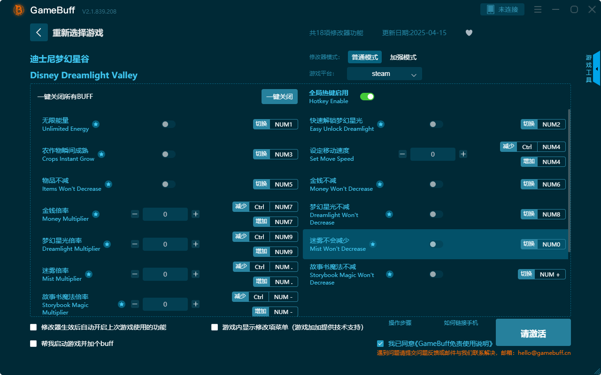Click the star badge beside Dreamlight Won't Decrease
Image resolution: width=601 pixels, height=375 pixels.
tap(389, 214)
